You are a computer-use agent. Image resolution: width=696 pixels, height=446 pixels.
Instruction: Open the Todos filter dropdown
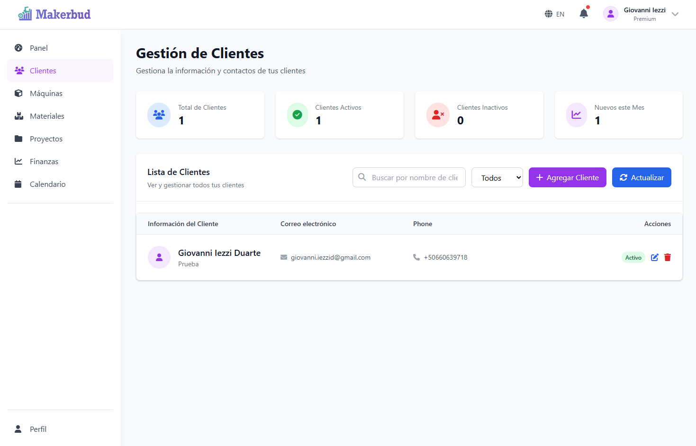coord(497,177)
